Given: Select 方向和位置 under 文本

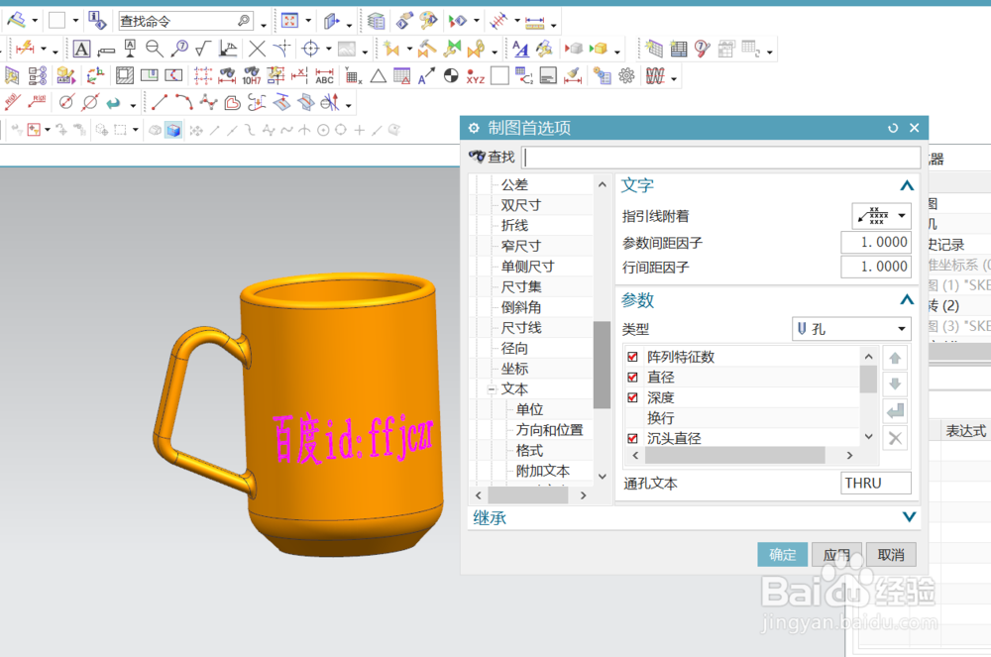Looking at the screenshot, I should click(x=549, y=430).
